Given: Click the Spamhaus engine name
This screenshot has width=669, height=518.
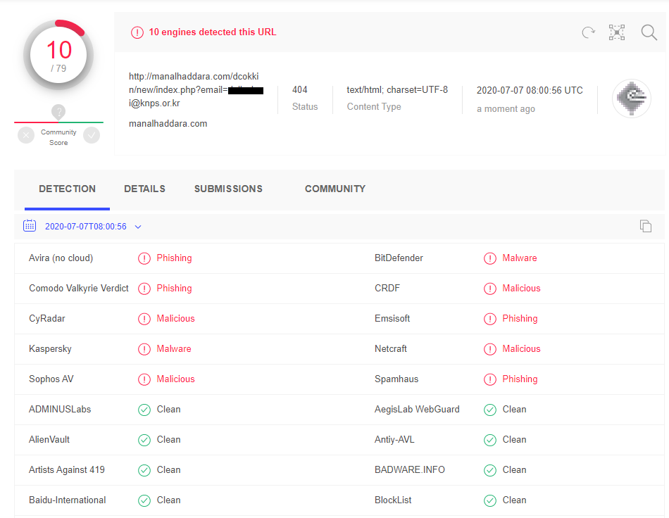Looking at the screenshot, I should (x=396, y=379).
